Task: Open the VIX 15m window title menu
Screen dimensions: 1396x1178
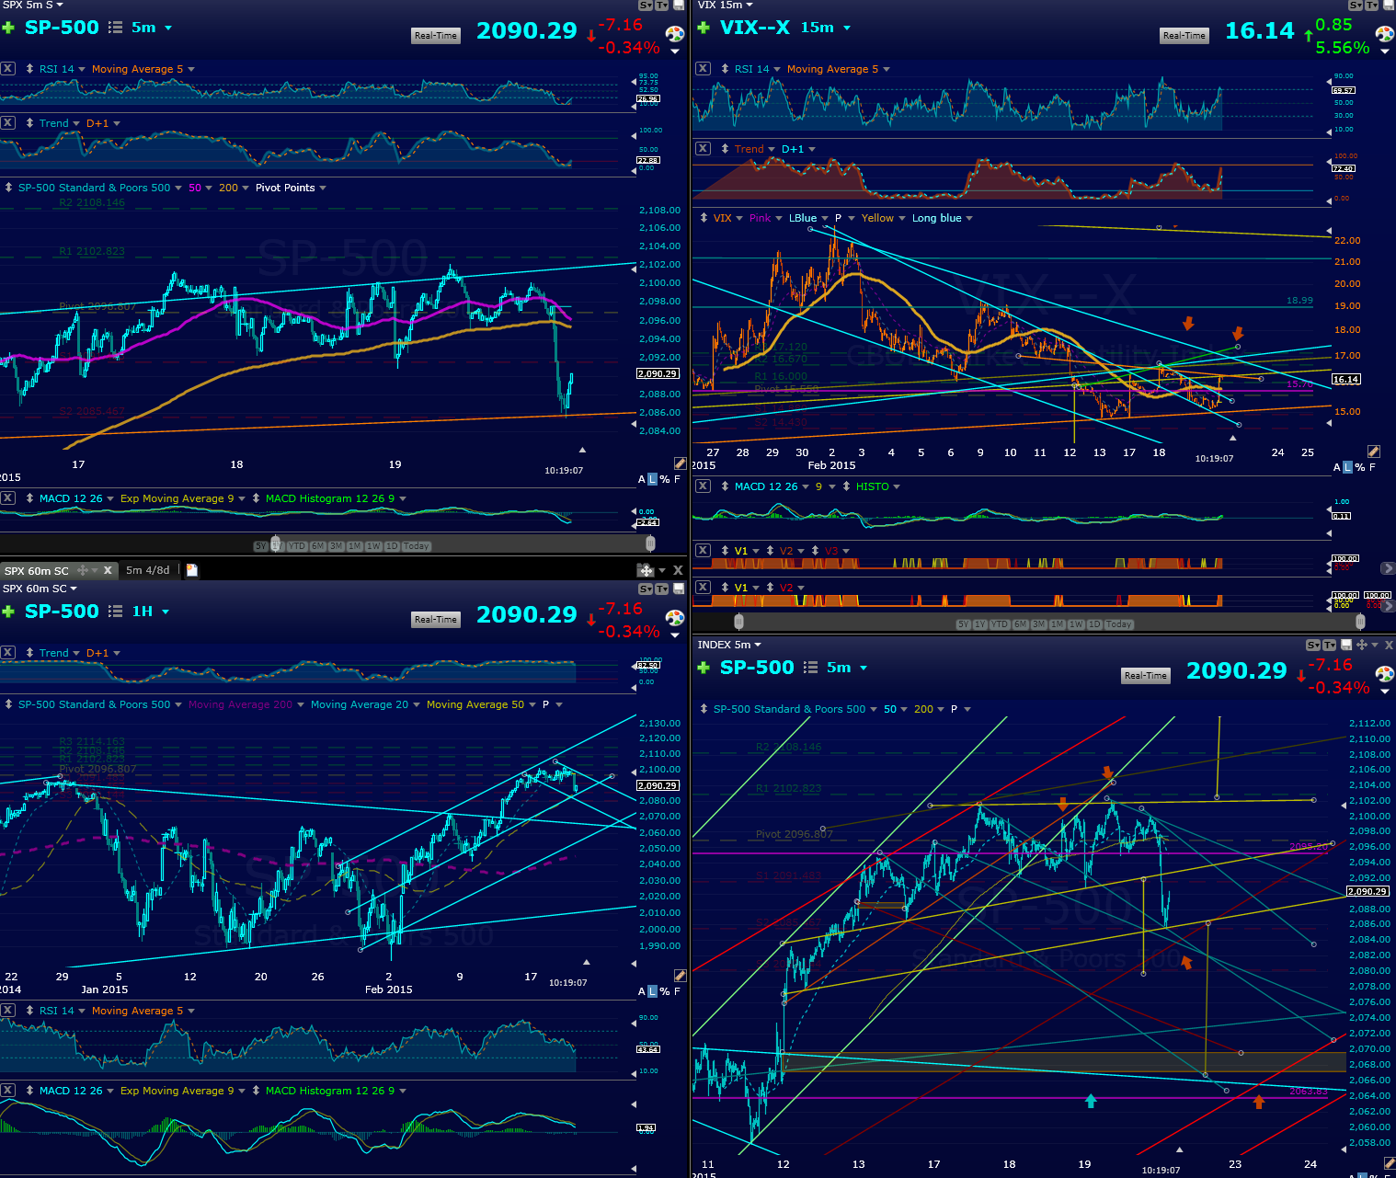Action: pyautogui.click(x=725, y=6)
